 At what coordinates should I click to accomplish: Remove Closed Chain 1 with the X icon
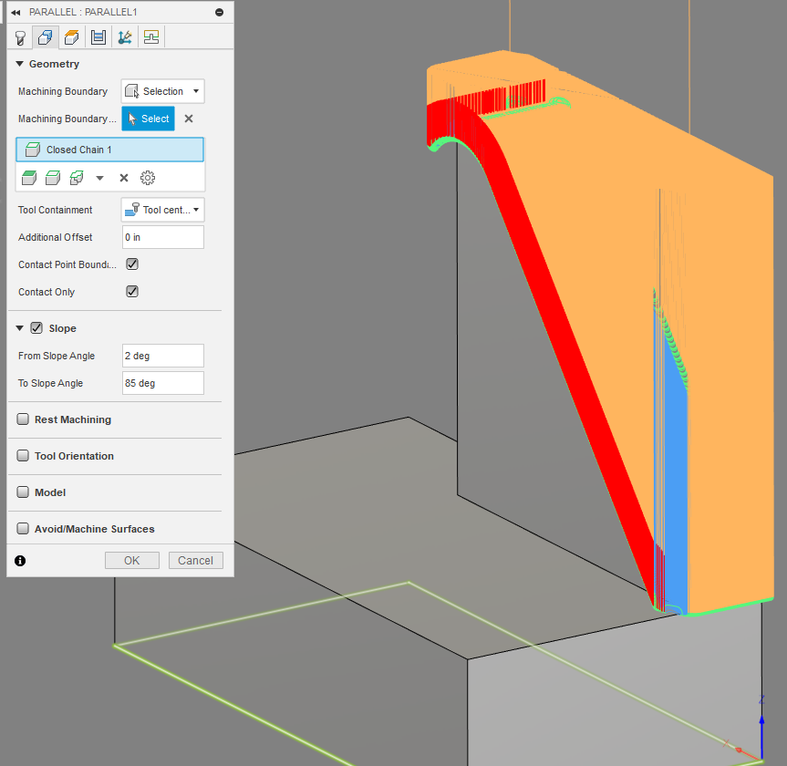124,178
